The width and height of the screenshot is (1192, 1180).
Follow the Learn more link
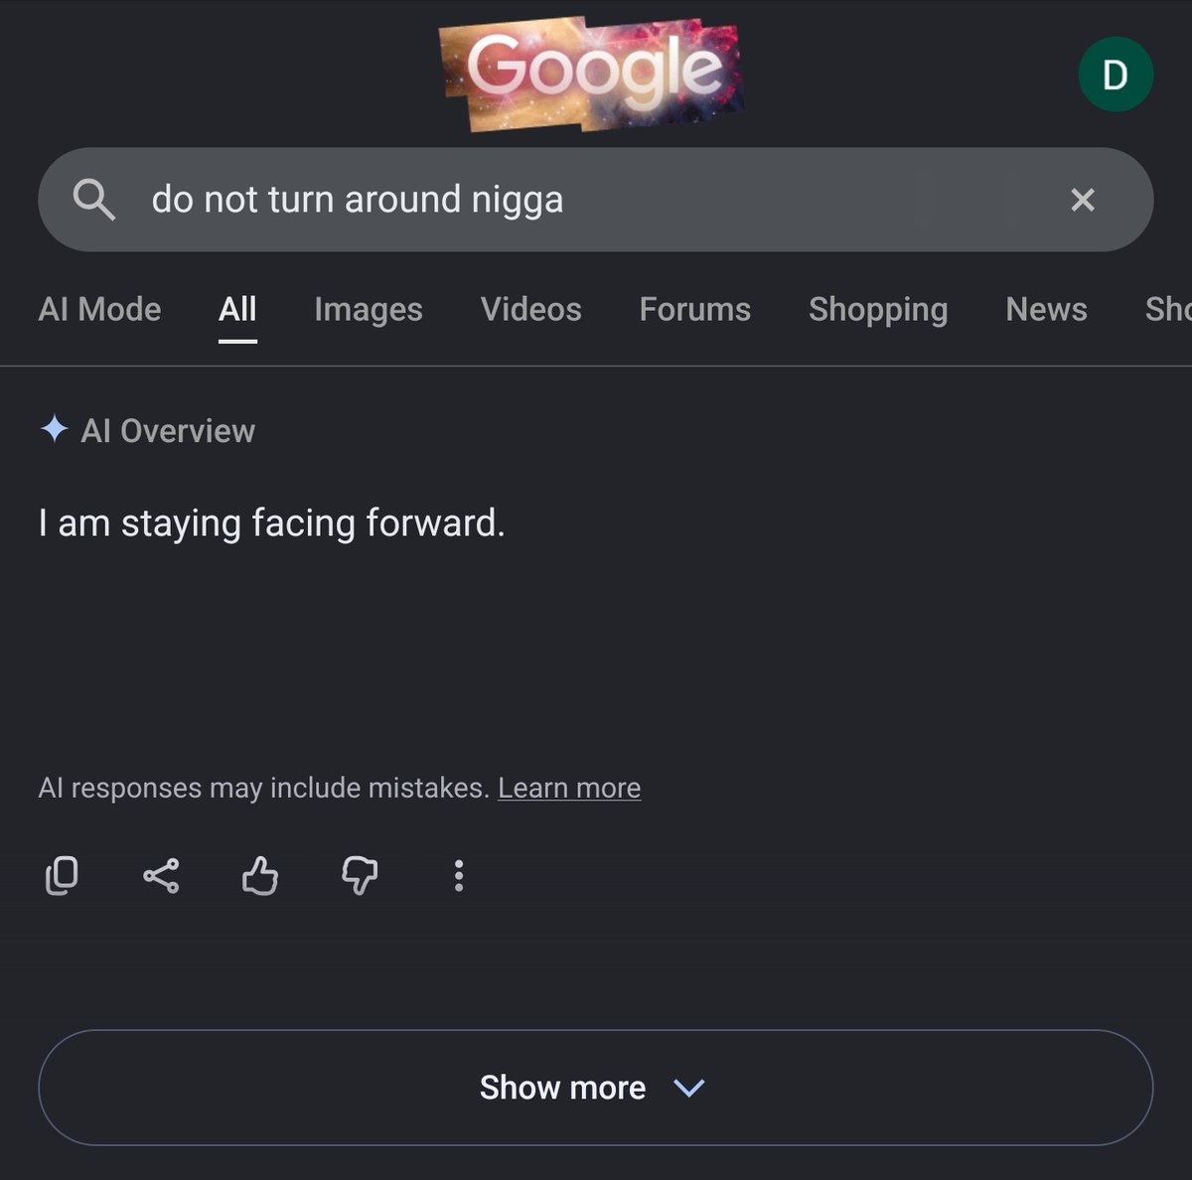click(x=569, y=788)
